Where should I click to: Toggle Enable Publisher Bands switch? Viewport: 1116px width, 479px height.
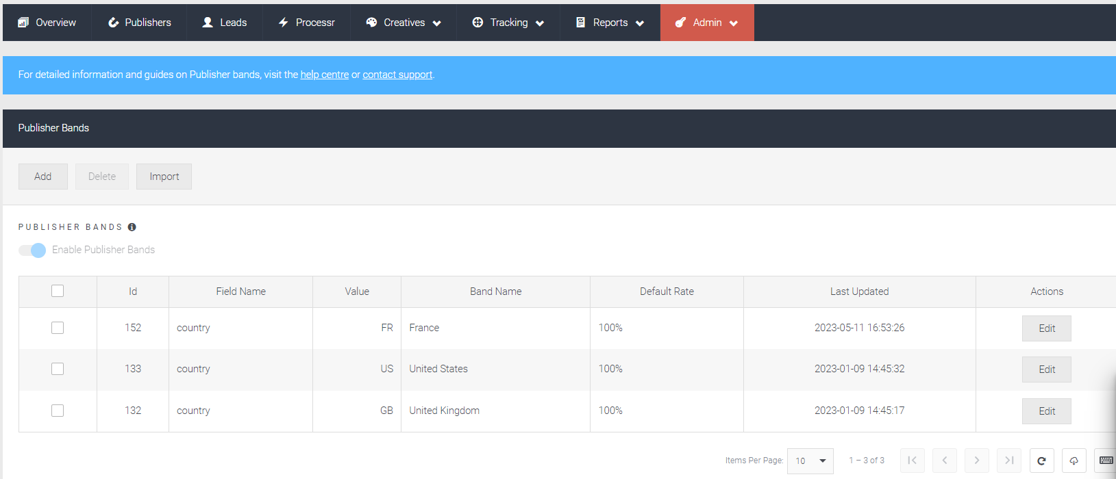pyautogui.click(x=32, y=250)
